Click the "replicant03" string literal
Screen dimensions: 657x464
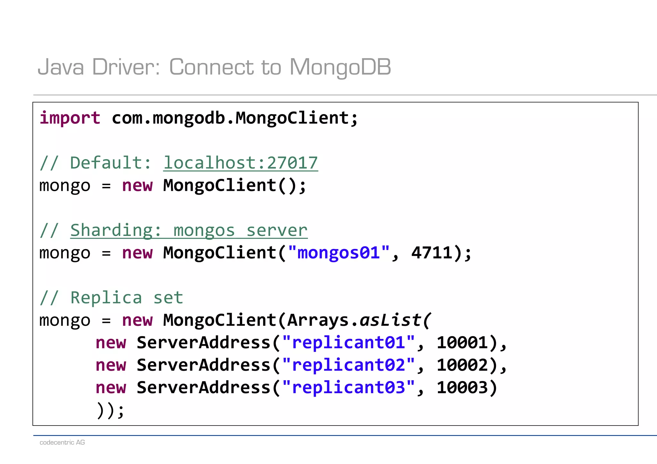pos(348,387)
